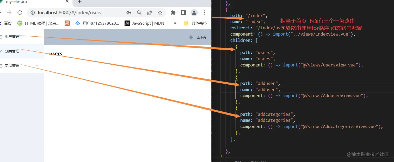Click the path: "users" code line
The image size is (394, 162).
click(258, 53)
